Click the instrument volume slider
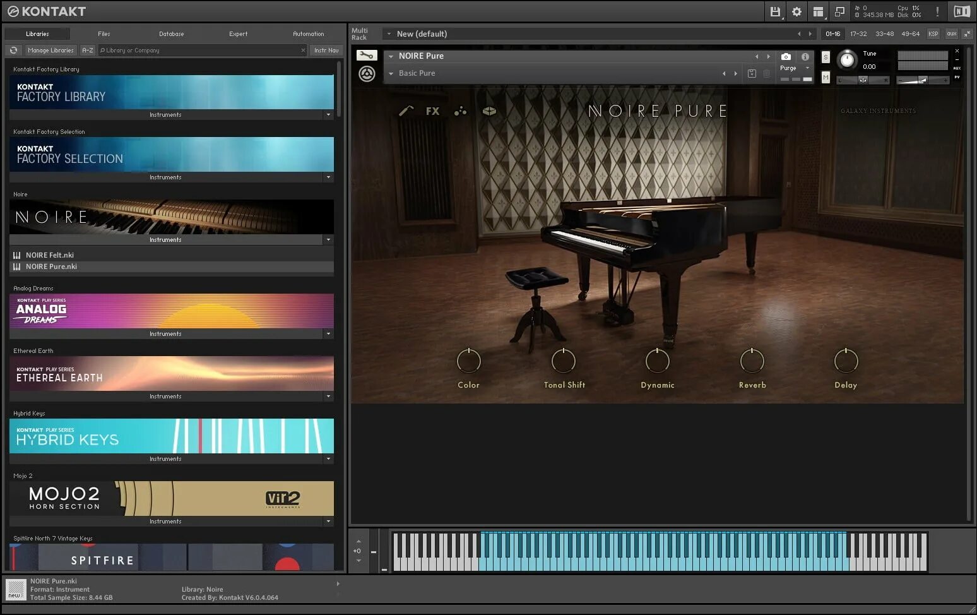The height and width of the screenshot is (615, 977). pos(923,80)
